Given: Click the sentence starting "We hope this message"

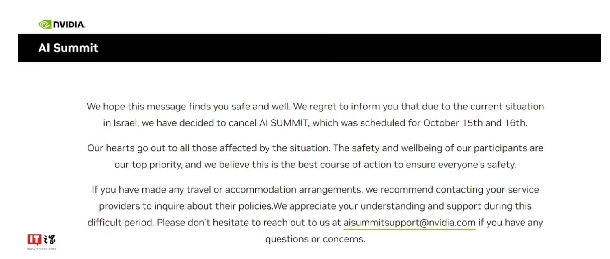Looking at the screenshot, I should (188, 107).
